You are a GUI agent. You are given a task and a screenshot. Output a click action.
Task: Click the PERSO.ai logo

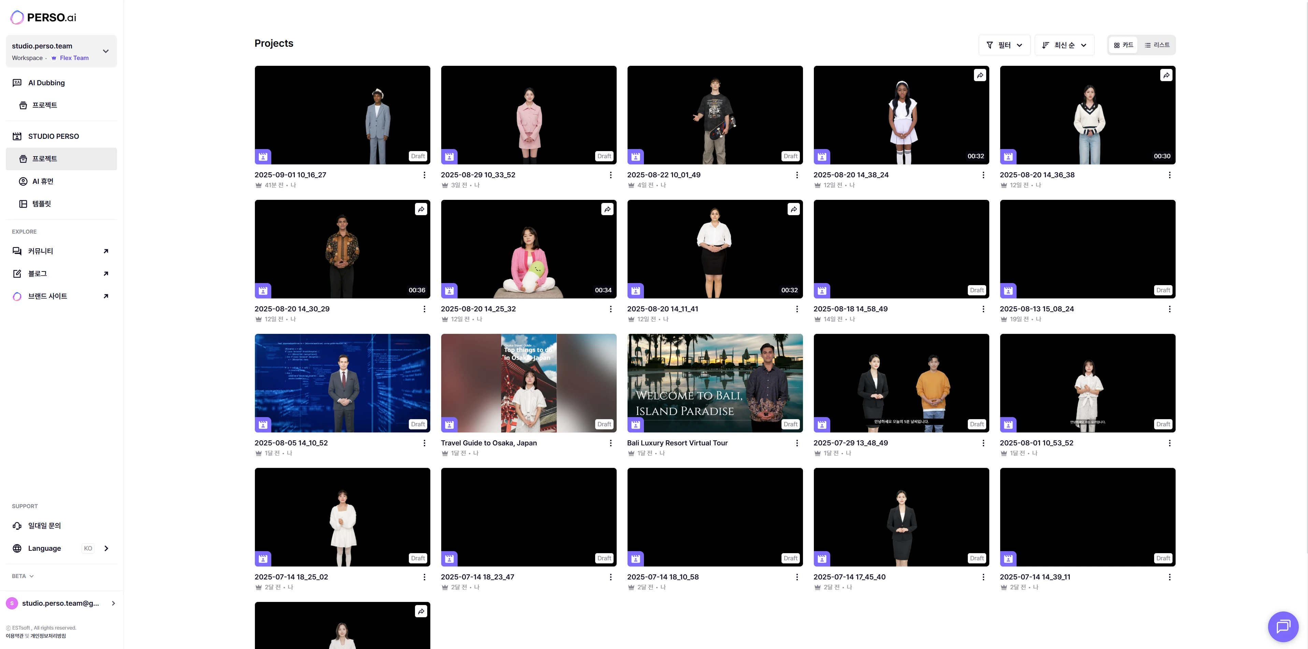tap(43, 17)
